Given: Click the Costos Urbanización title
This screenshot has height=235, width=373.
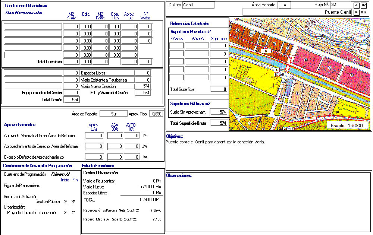Looking at the screenshot, I should 101,173.
